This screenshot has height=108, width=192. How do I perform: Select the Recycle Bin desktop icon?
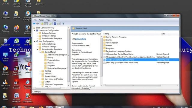[x=5, y=42]
